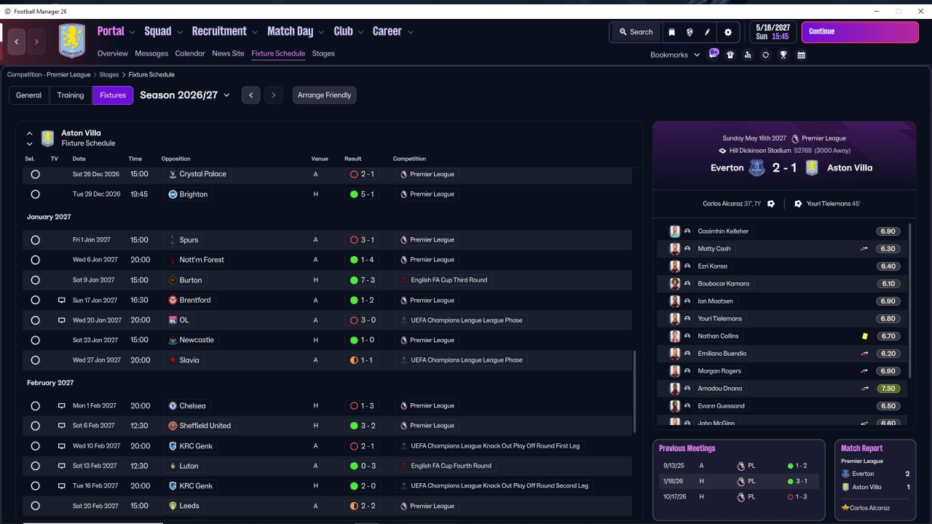932x524 pixels.
Task: Open the News Site sub-tab
Action: [228, 54]
